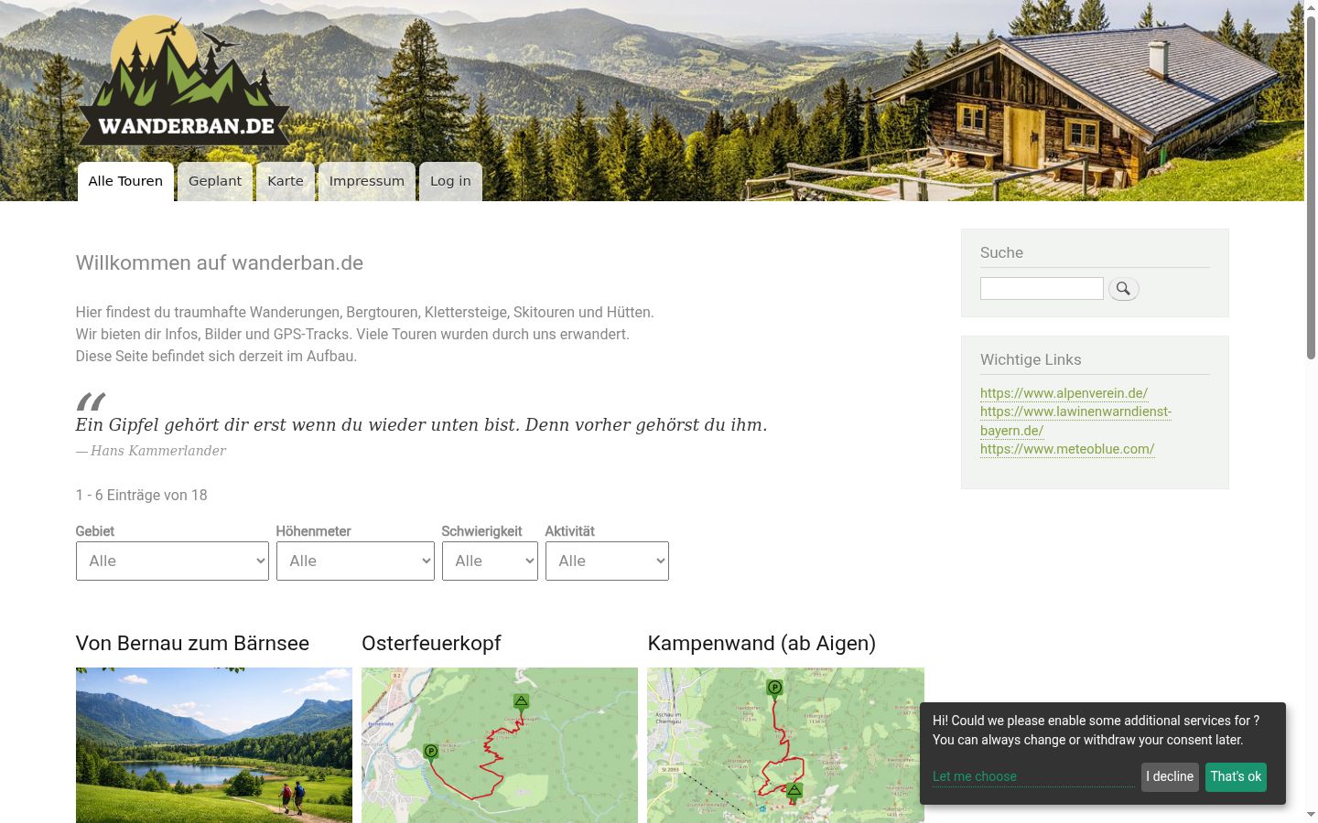Open the alpenverein.de link
The width and height of the screenshot is (1318, 823).
pyautogui.click(x=1064, y=393)
